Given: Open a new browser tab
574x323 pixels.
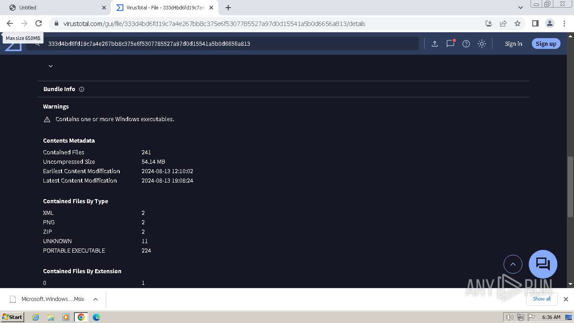Looking at the screenshot, I should coord(228,8).
